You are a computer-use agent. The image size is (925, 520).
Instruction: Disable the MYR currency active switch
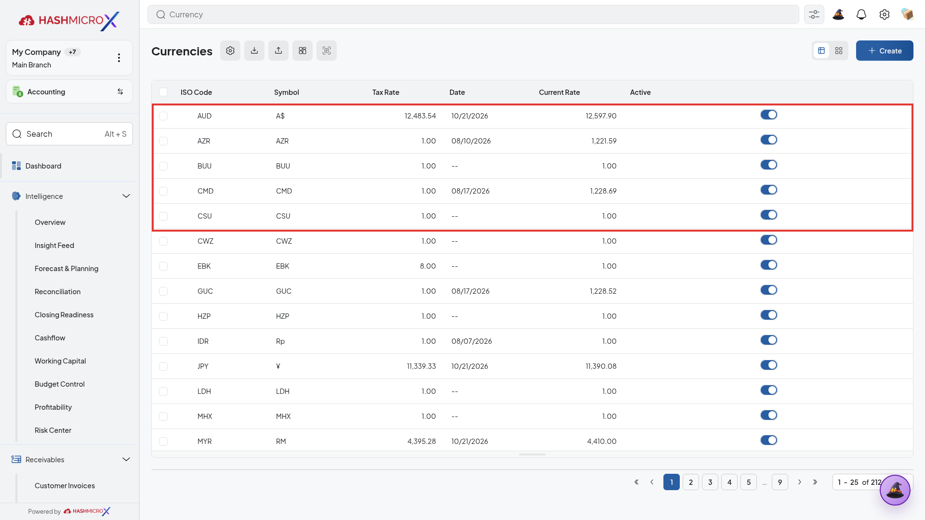[x=769, y=440]
